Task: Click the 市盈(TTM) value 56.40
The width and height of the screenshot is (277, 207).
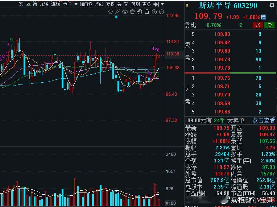Action: [269, 193]
